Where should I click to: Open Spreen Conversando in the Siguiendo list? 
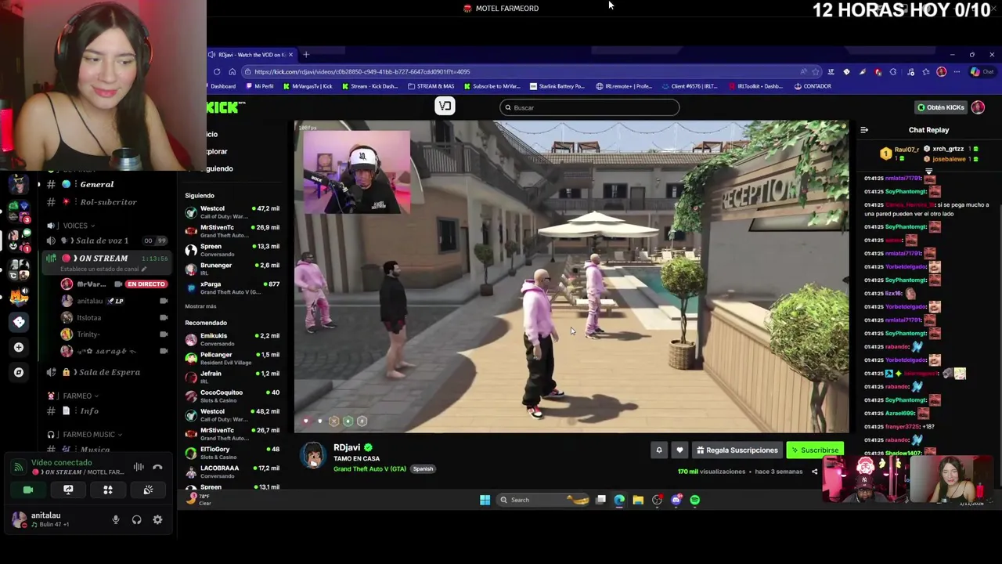(232, 249)
